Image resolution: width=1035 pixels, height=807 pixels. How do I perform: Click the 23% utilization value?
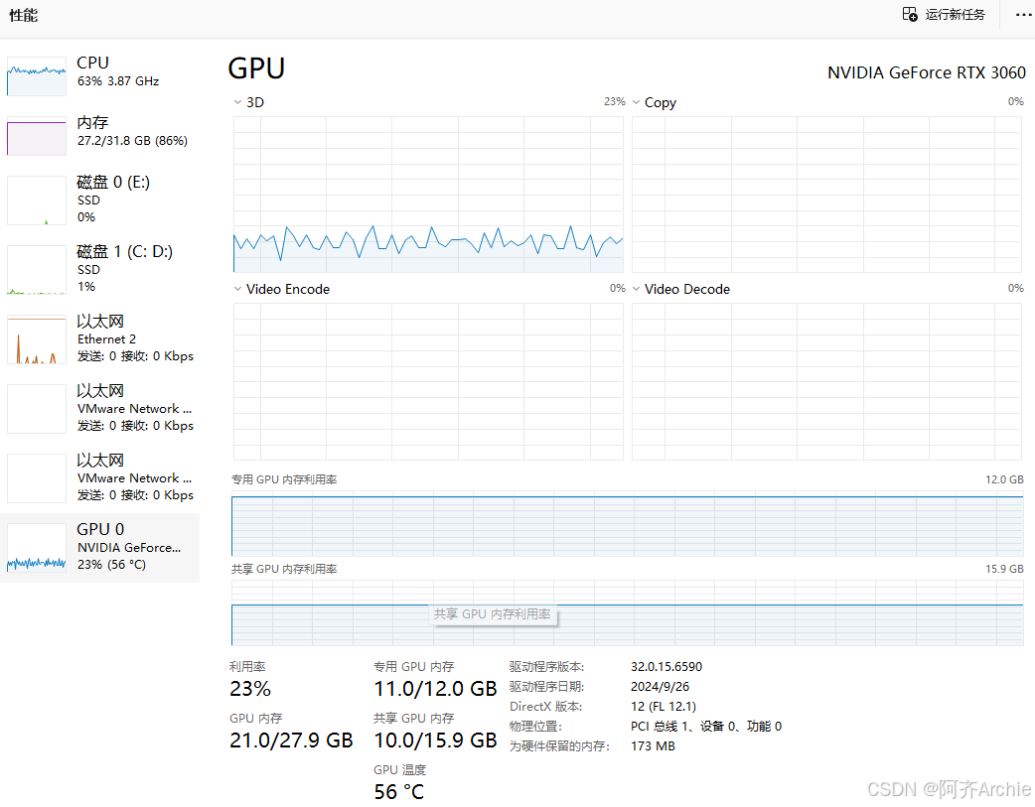(x=250, y=689)
